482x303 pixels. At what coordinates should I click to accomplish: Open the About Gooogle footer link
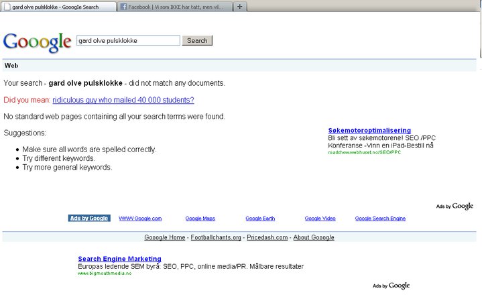[x=314, y=237]
